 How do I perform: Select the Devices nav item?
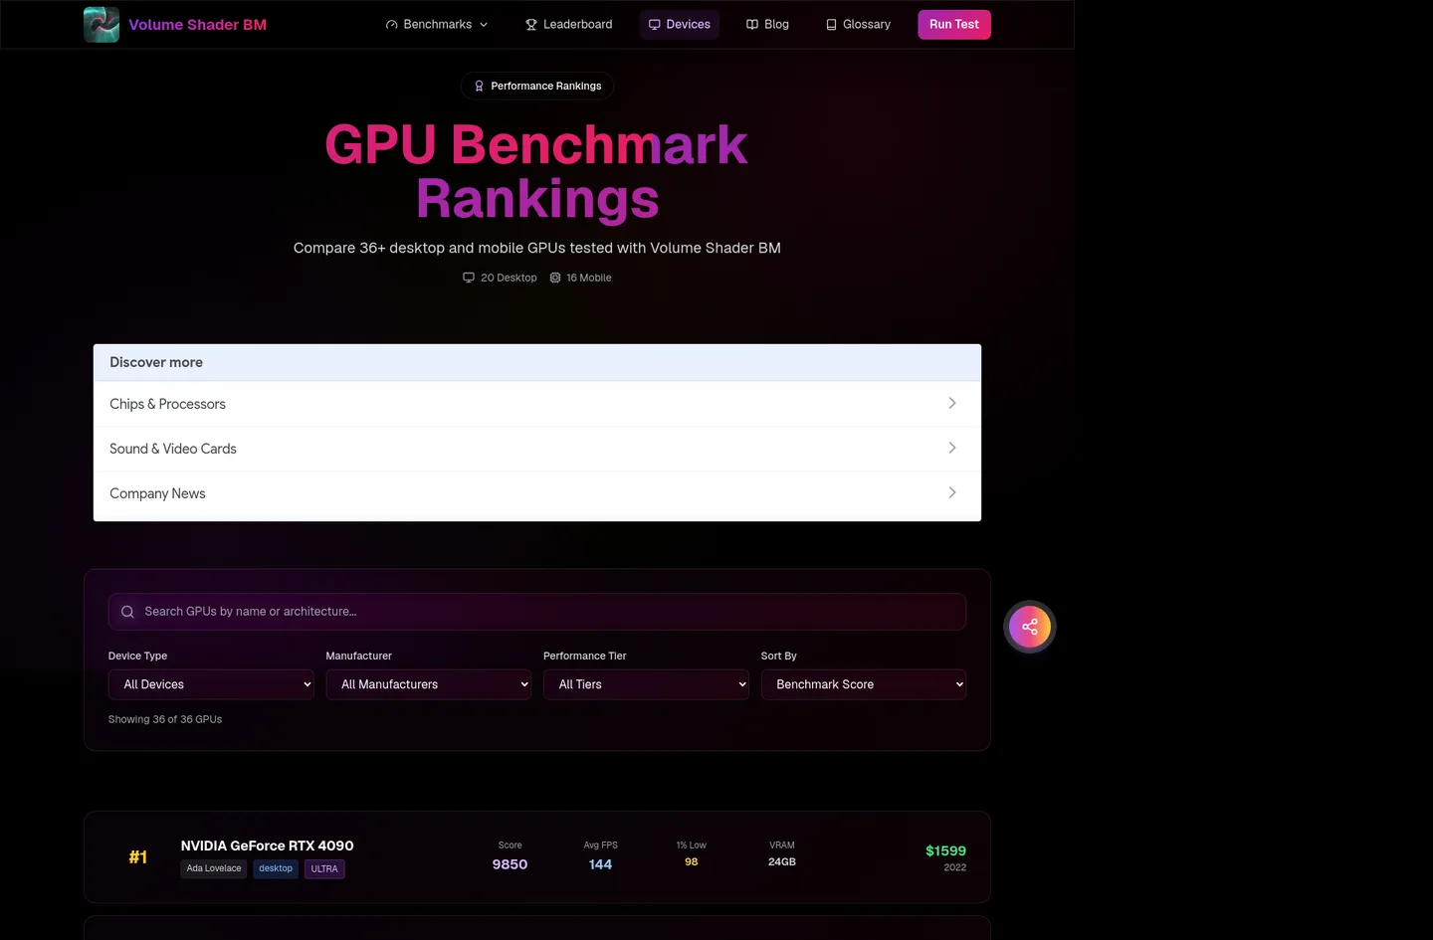pyautogui.click(x=680, y=25)
